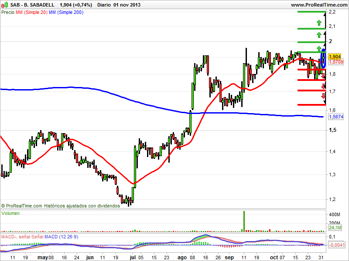The height and width of the screenshot is (261, 349).
Task: Select the 'Diario' timeframe label
Action: [x=104, y=5]
